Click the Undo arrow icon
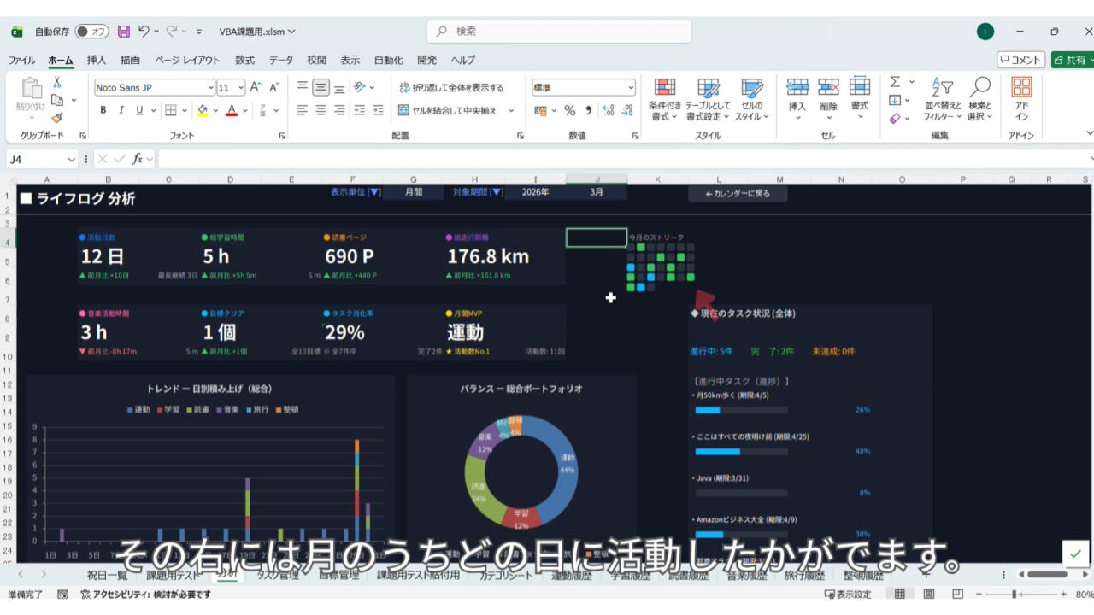 coord(144,32)
